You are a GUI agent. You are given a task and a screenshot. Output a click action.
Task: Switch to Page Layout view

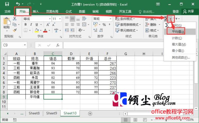pyautogui.click(x=135, y=120)
